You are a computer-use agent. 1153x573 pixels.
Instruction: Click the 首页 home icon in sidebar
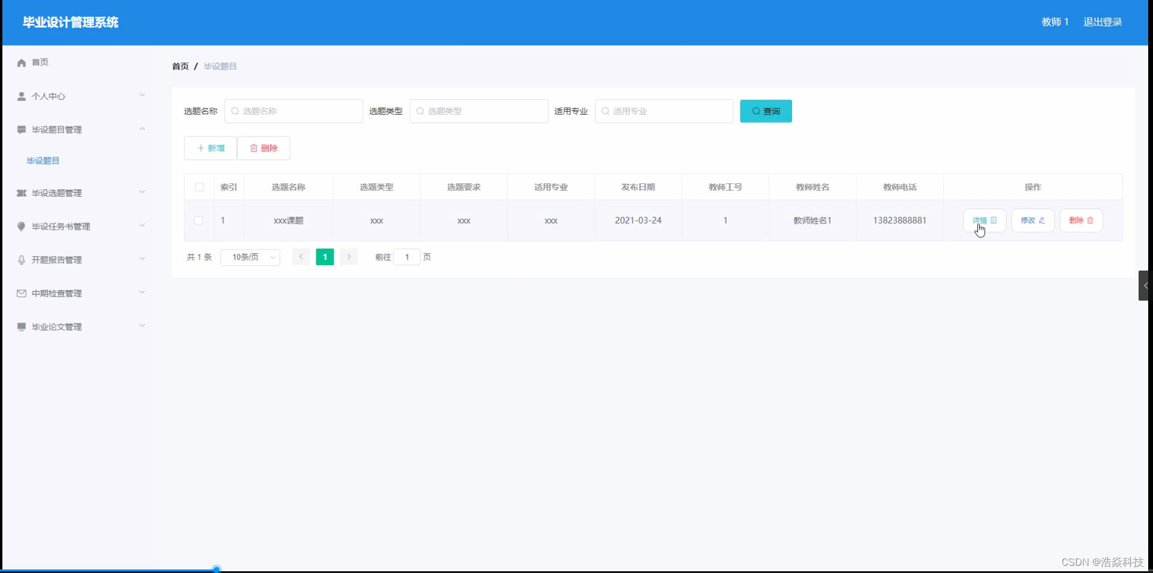(x=22, y=62)
